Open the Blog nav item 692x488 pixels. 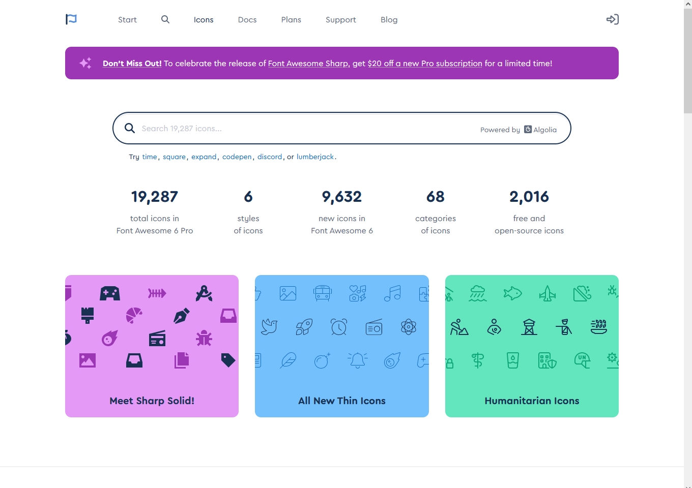(x=389, y=20)
